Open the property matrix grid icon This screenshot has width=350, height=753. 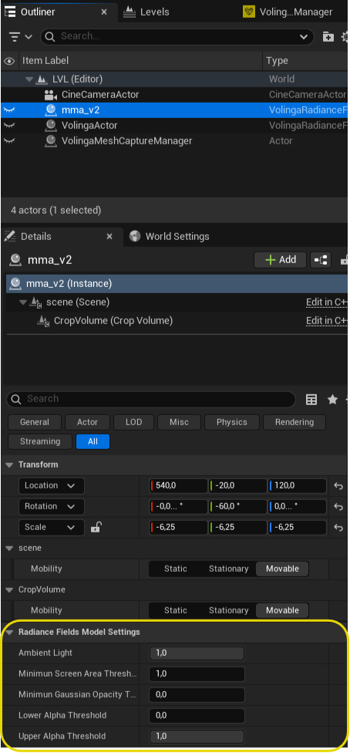click(311, 400)
